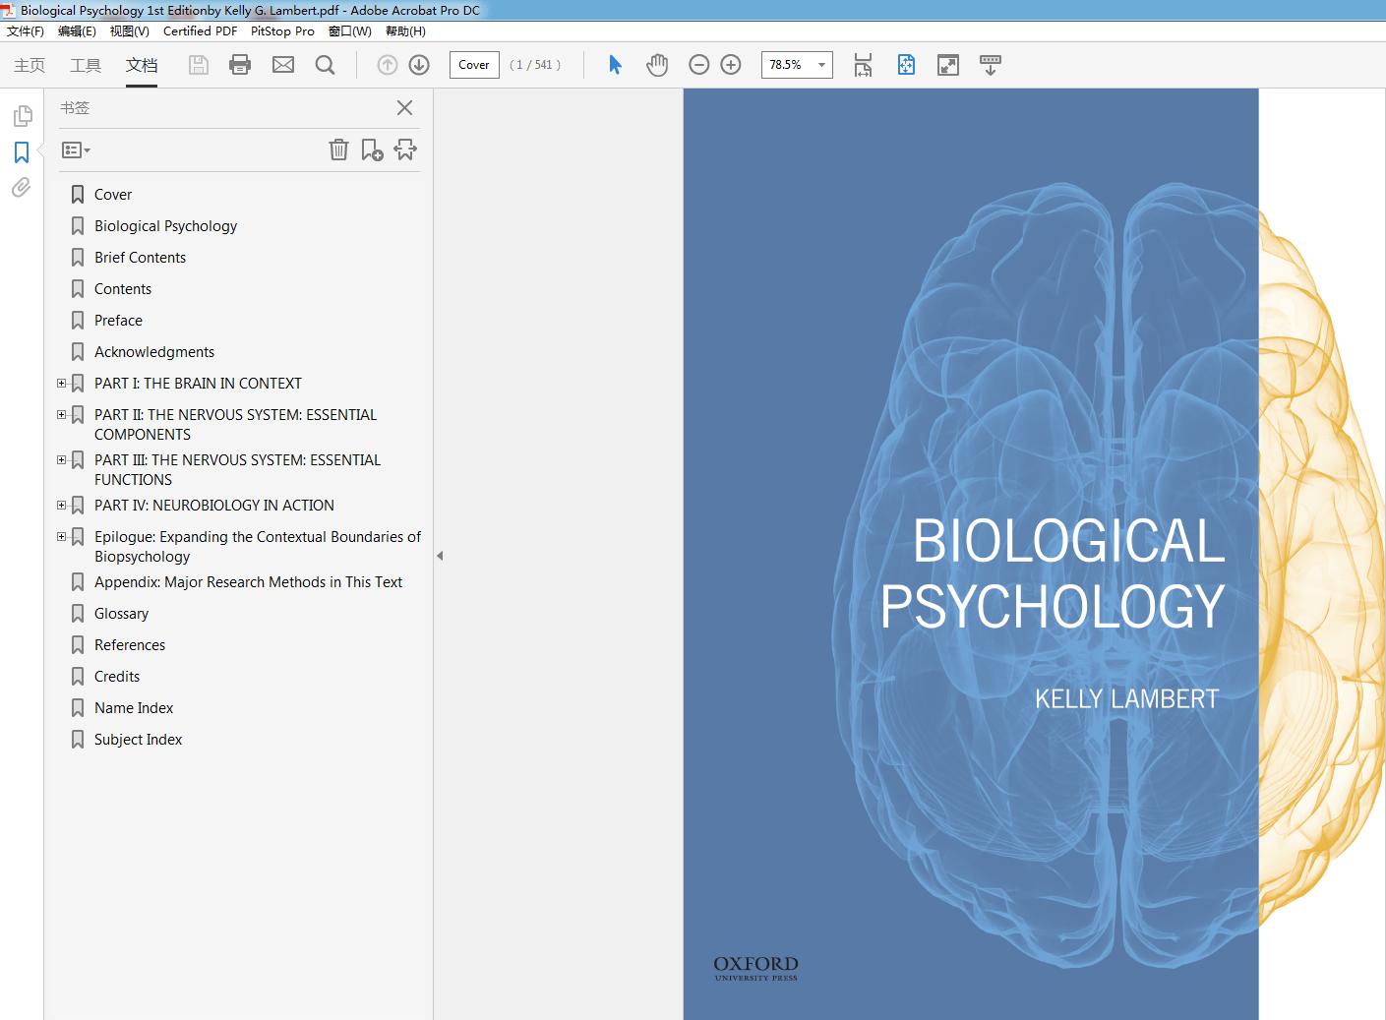Open the Preface bookmark
Image resolution: width=1386 pixels, height=1020 pixels.
tap(118, 321)
